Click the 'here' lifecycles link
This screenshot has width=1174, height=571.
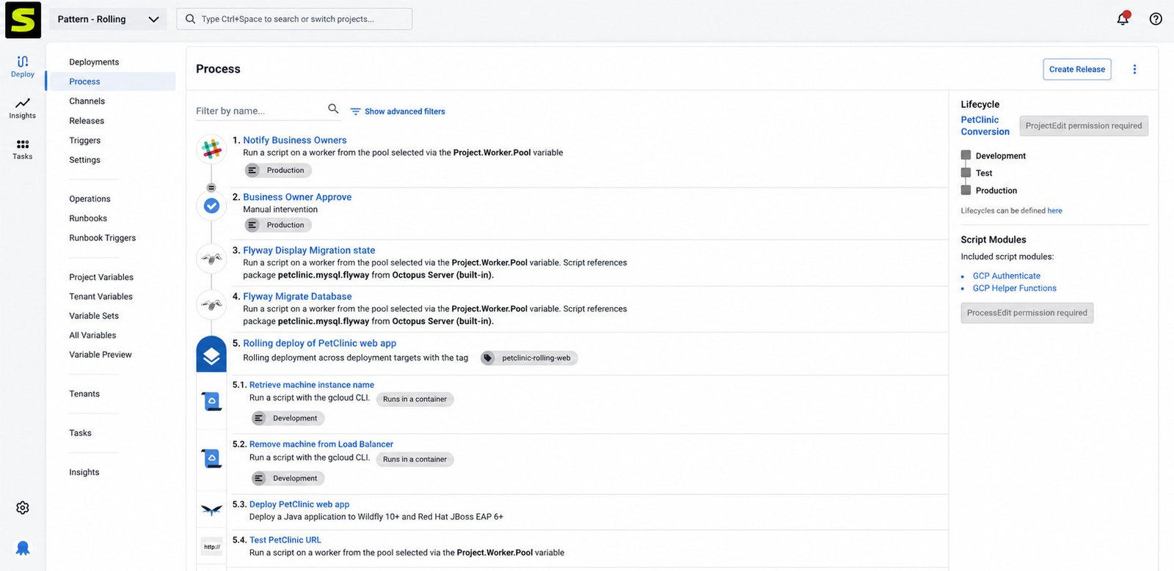click(x=1054, y=211)
